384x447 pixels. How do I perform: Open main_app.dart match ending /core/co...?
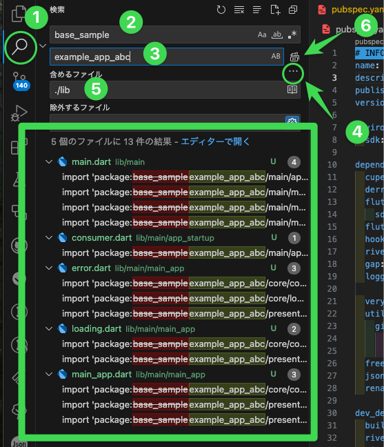[185, 390]
